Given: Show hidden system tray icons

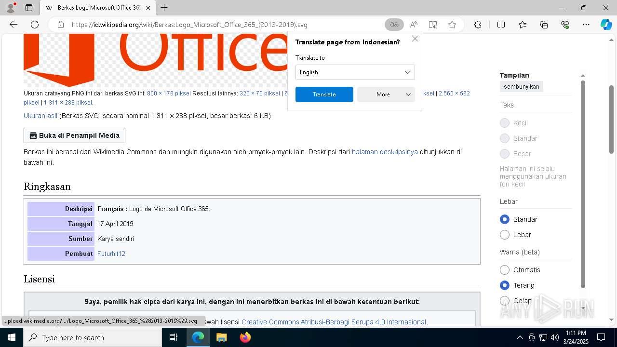Looking at the screenshot, I should coord(520,337).
